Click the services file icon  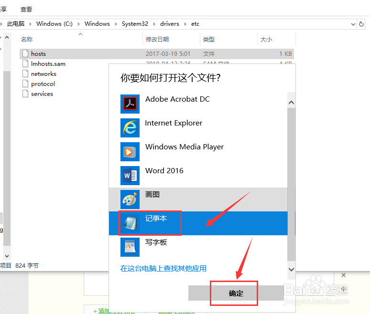25,94
